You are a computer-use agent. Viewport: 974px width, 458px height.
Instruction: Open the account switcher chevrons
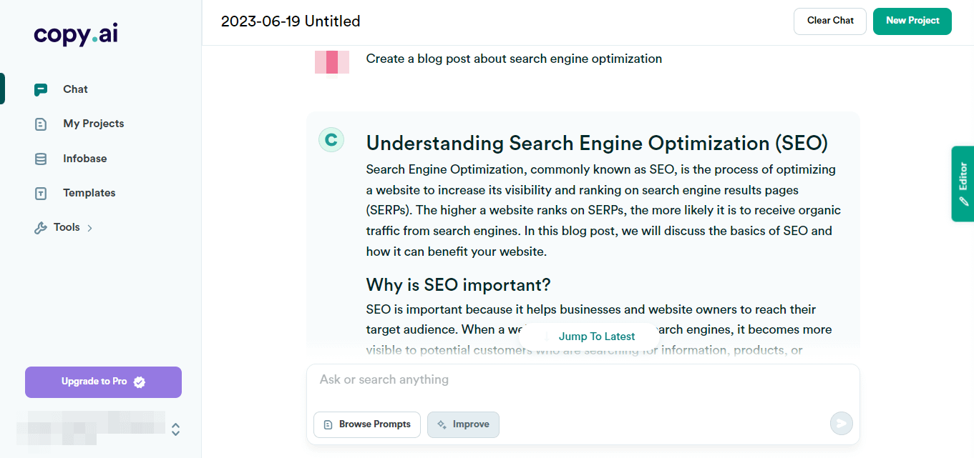[x=175, y=429]
